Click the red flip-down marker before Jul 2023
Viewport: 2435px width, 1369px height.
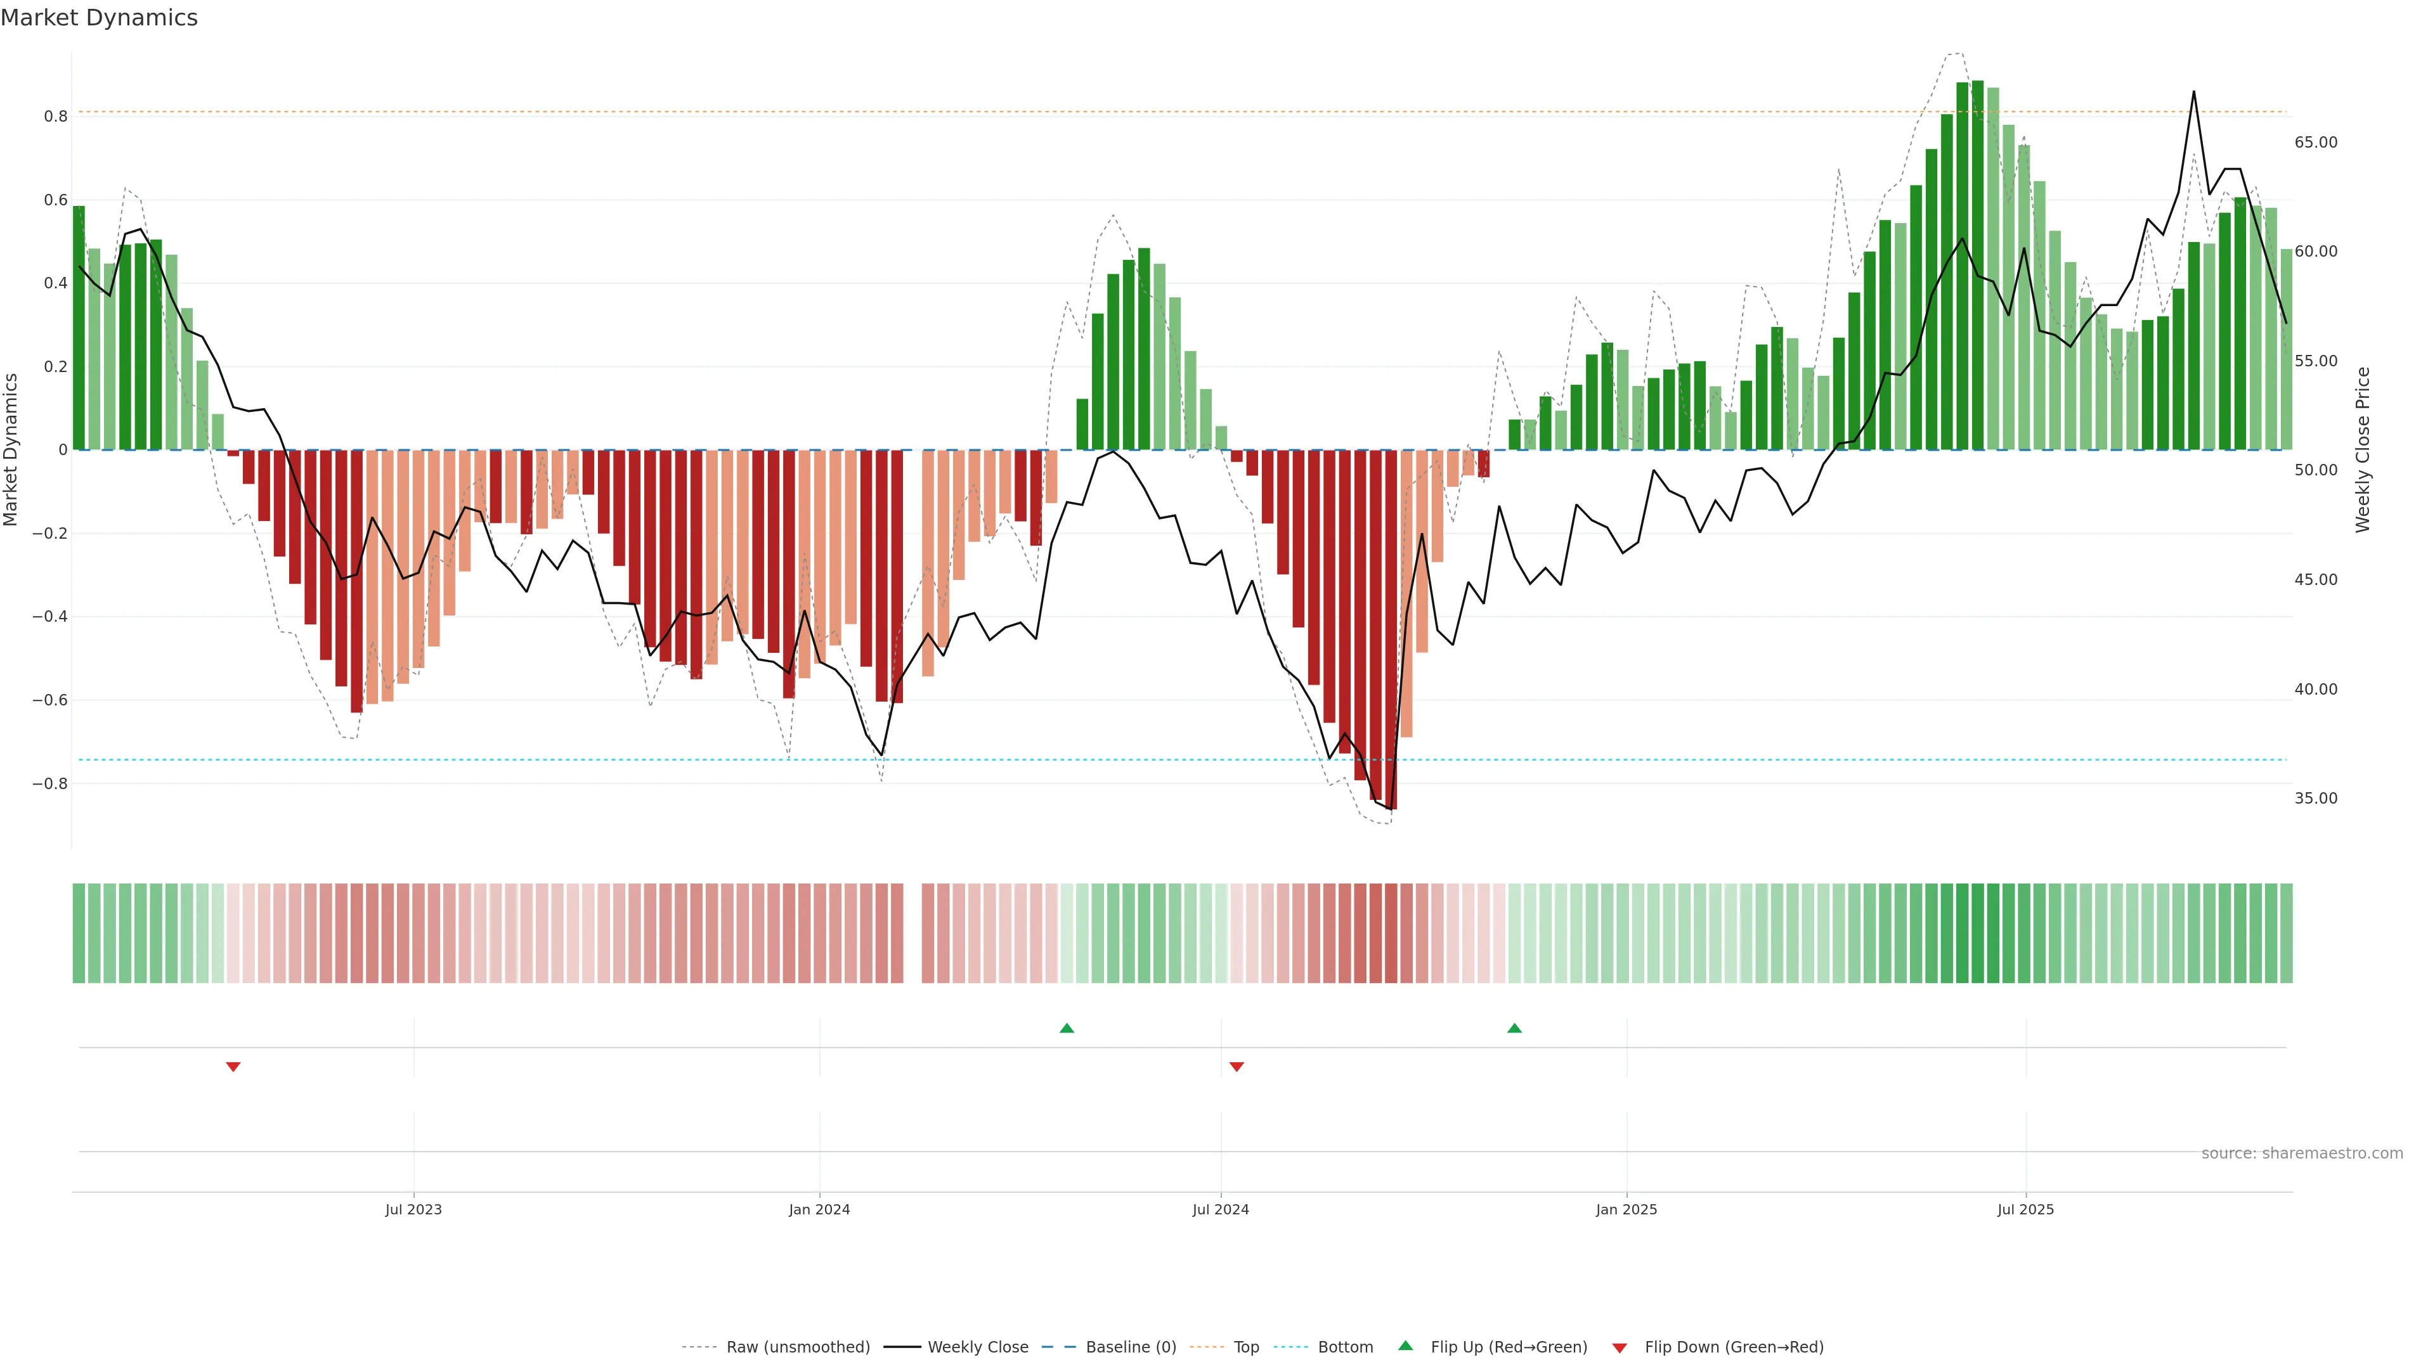233,1067
